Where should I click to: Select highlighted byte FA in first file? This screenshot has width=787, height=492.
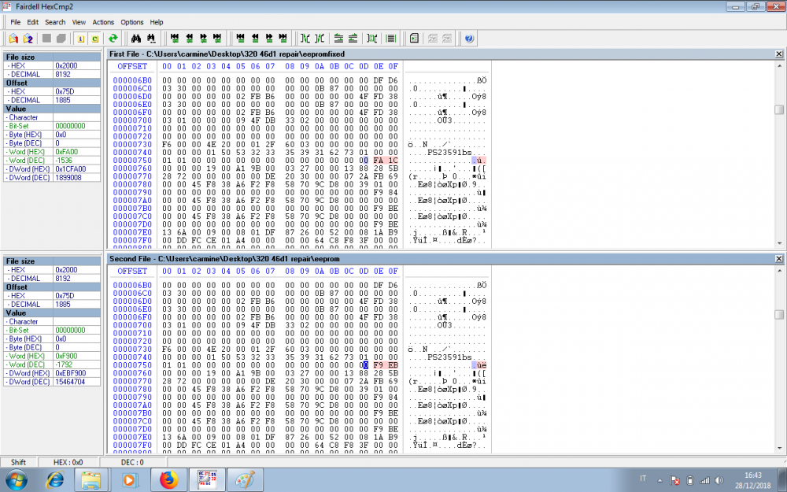click(x=379, y=160)
